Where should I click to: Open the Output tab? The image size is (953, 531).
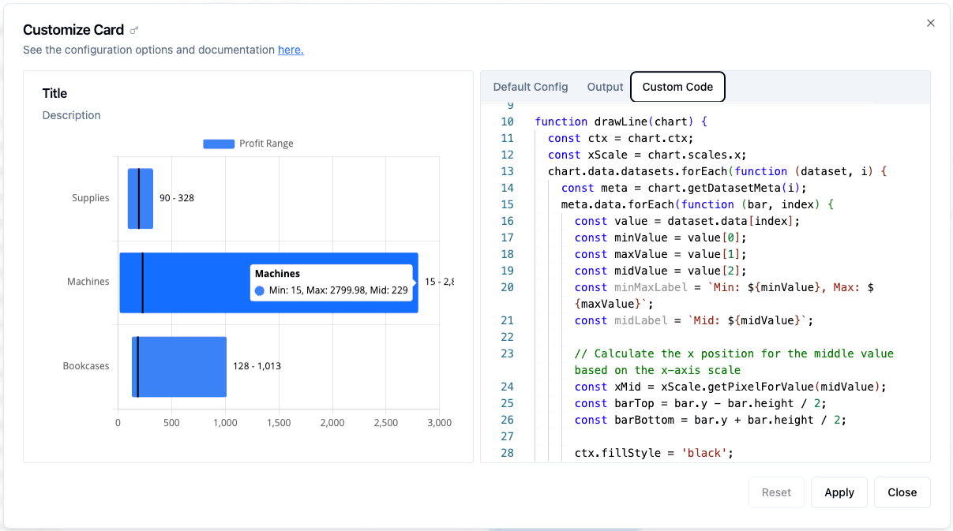[x=605, y=87]
